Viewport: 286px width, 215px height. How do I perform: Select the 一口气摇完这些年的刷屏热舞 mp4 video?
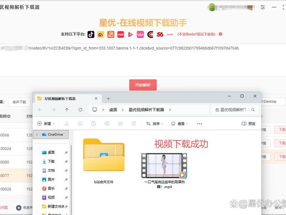pyautogui.click(x=164, y=171)
